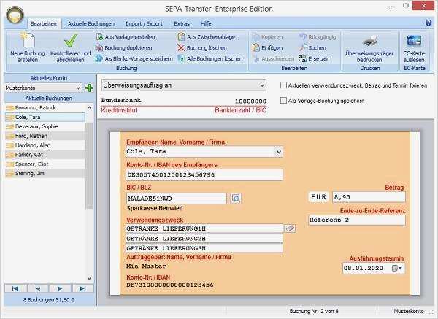Click Verwendungszweck line GETRÄNKE LIEFERUNG3H
Image resolution: width=438 pixels, height=319 pixels.
[x=204, y=248]
